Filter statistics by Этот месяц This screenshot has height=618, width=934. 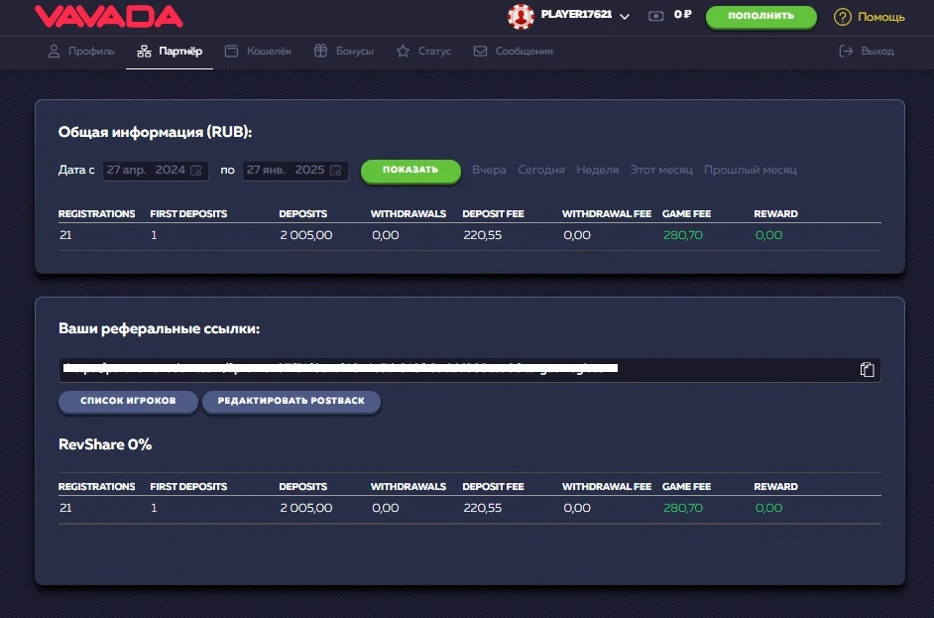[x=661, y=170]
